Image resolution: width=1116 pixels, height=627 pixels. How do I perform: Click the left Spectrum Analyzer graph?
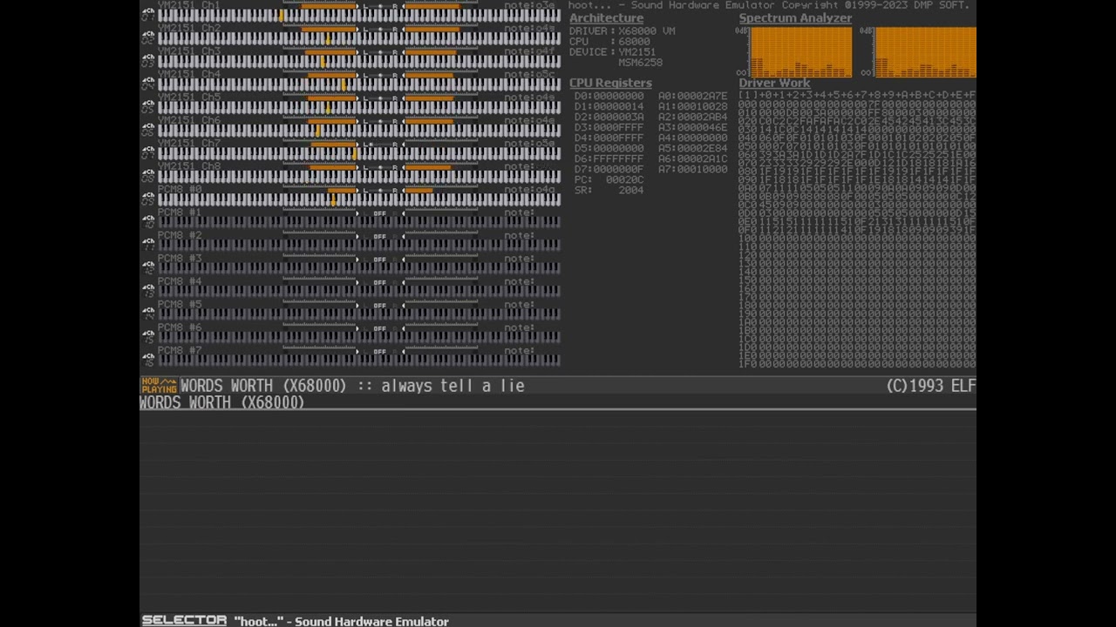(x=800, y=52)
